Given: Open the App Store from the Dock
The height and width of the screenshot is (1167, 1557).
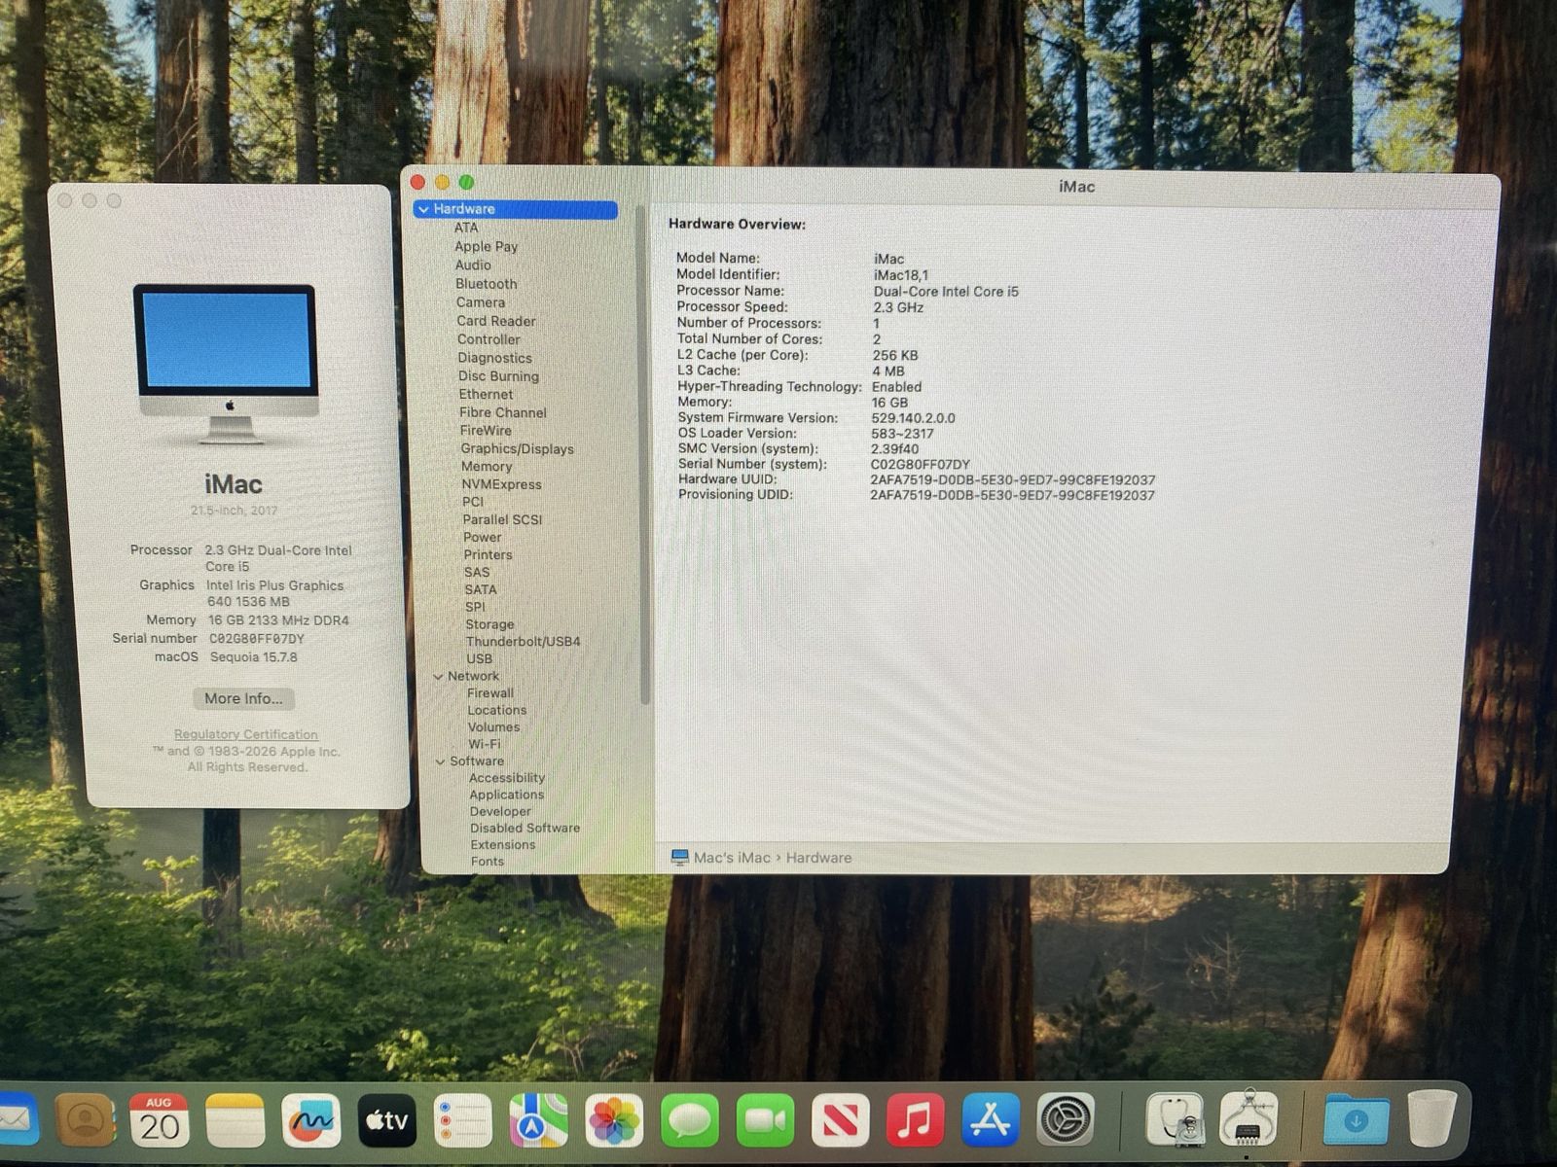Looking at the screenshot, I should tap(991, 1120).
